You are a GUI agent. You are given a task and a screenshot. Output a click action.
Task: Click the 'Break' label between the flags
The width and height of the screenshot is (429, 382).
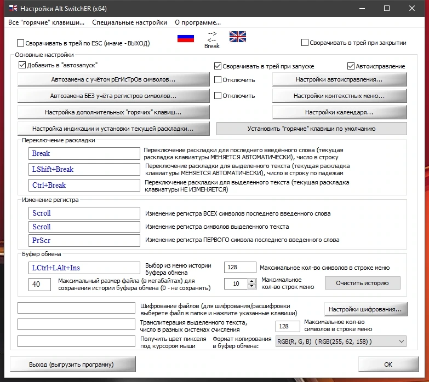pyautogui.click(x=212, y=46)
